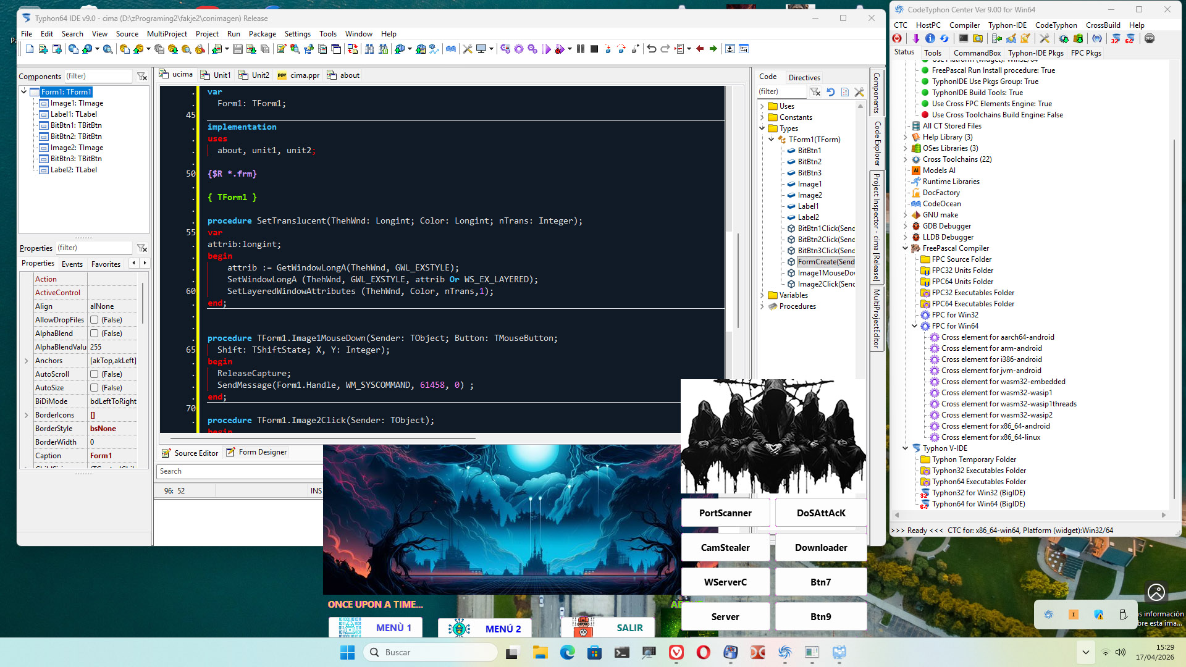This screenshot has height=667, width=1186.
Task: Click the green Jump Forward arrow
Action: 713,49
